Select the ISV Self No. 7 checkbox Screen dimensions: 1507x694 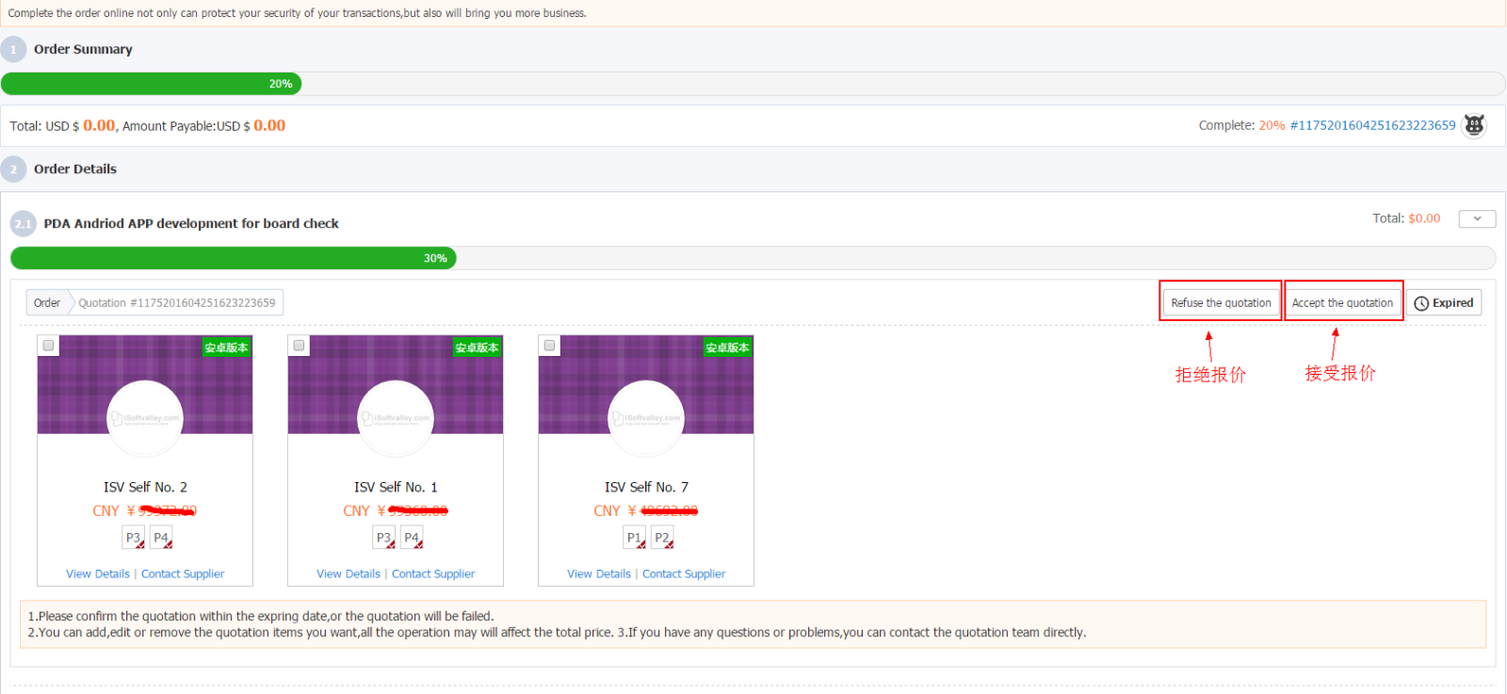tap(549, 346)
